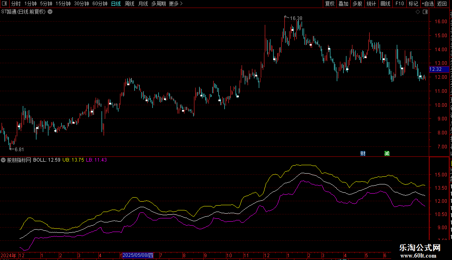This screenshot has height=260, width=452.
Task: Click the 财 financial marker icon
Action: pos(363,153)
